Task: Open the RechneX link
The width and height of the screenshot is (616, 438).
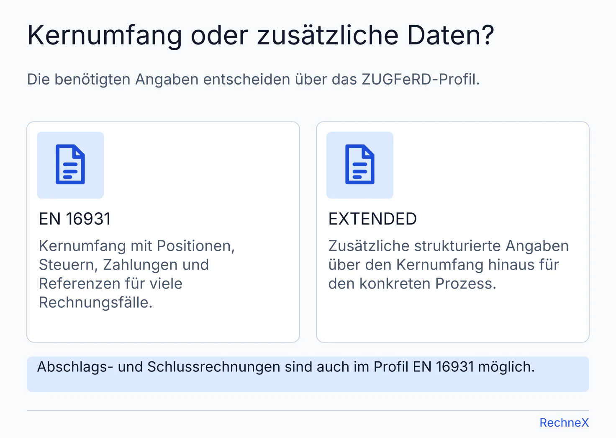Action: click(564, 423)
